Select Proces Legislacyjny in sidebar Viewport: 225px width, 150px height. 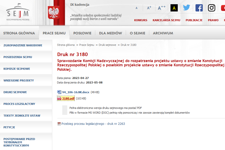click(x=19, y=104)
